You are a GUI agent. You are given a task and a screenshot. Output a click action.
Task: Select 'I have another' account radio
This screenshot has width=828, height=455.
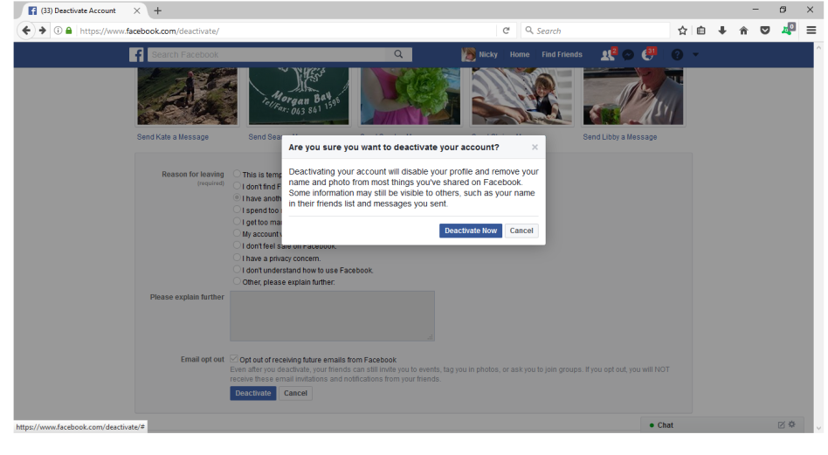(237, 197)
